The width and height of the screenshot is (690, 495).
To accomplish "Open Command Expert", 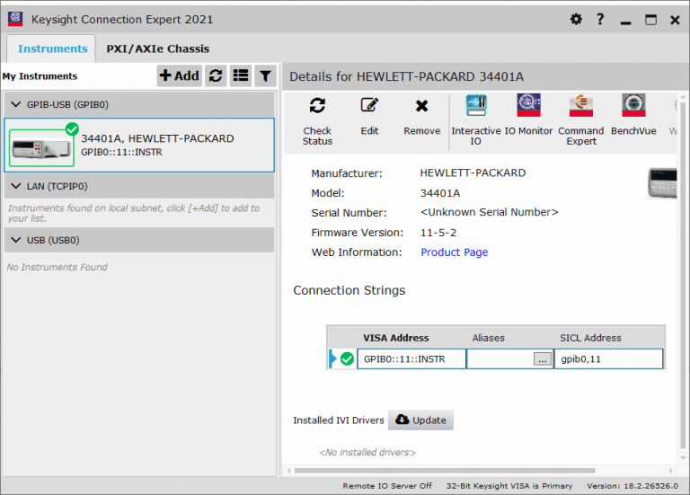I will point(580,106).
